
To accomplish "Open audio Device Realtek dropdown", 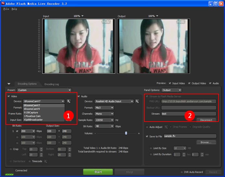I will tap(114, 101).
